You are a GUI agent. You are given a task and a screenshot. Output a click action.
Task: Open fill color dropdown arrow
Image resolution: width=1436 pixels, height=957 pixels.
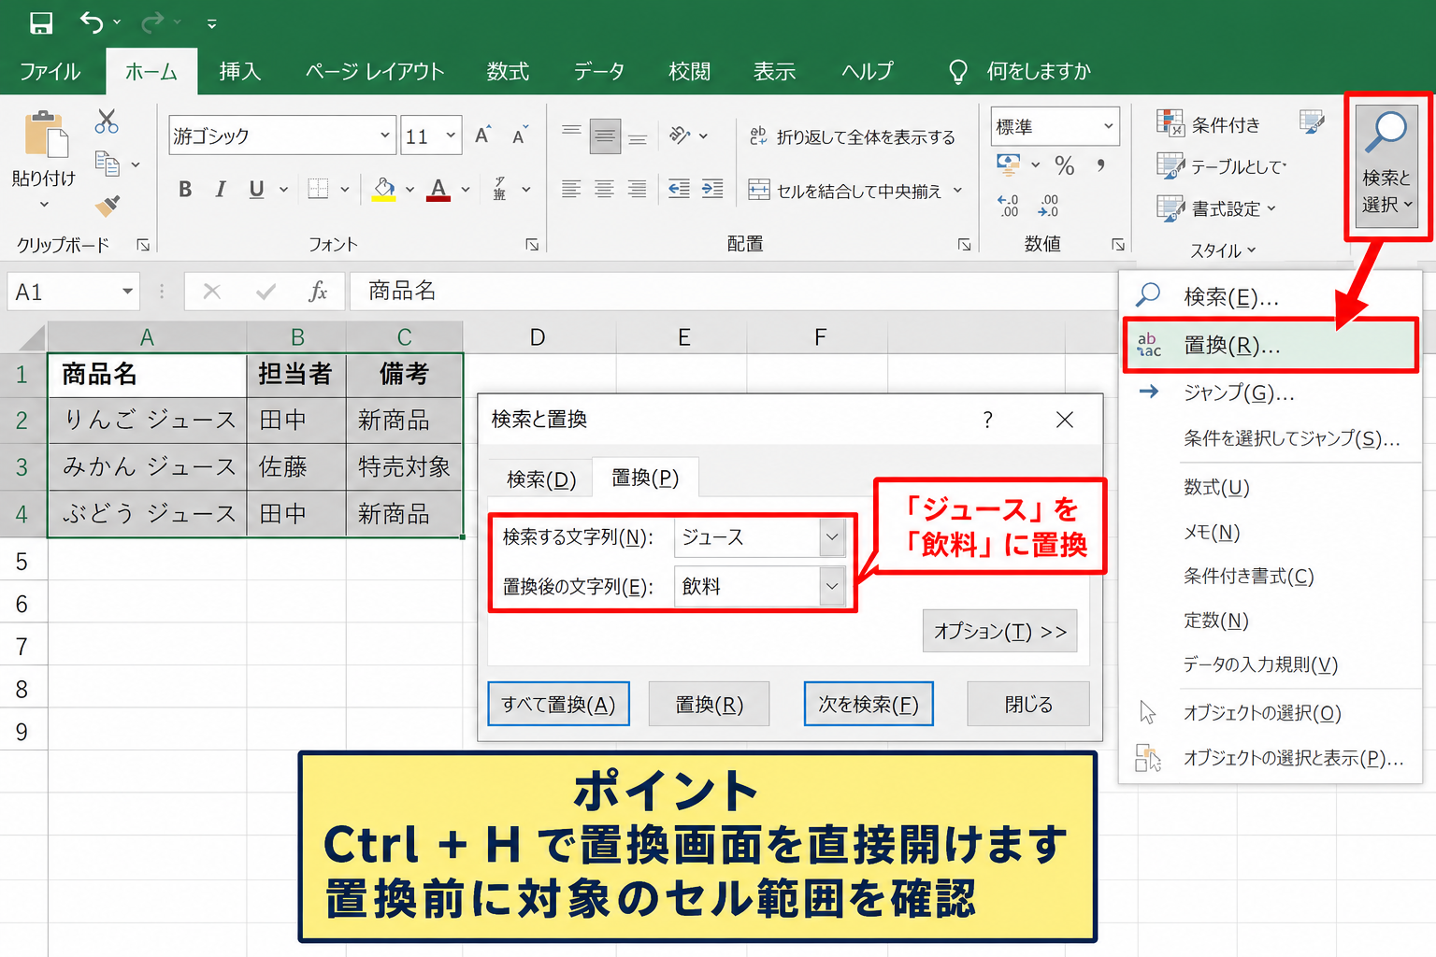409,190
